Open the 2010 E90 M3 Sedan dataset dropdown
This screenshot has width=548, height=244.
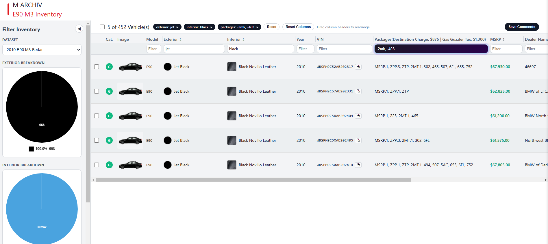pos(42,50)
